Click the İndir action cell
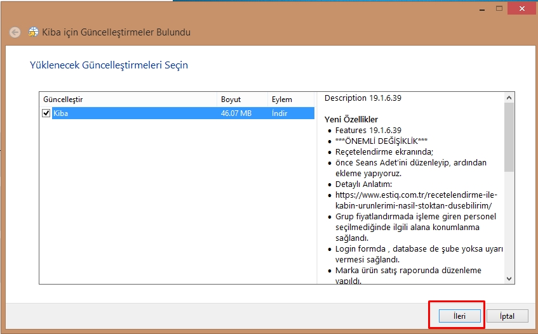Screen dimensions: 538x334 pos(279,113)
